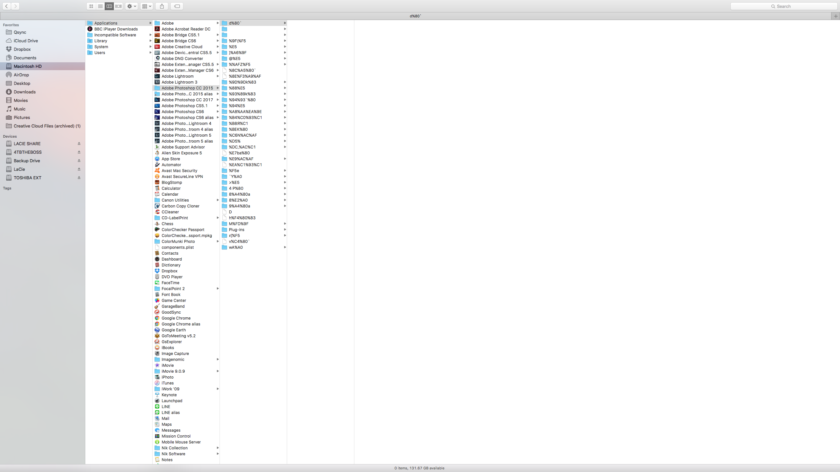Open Qsync in sidebar
Screen dimensions: 840x472
pyautogui.click(x=20, y=32)
